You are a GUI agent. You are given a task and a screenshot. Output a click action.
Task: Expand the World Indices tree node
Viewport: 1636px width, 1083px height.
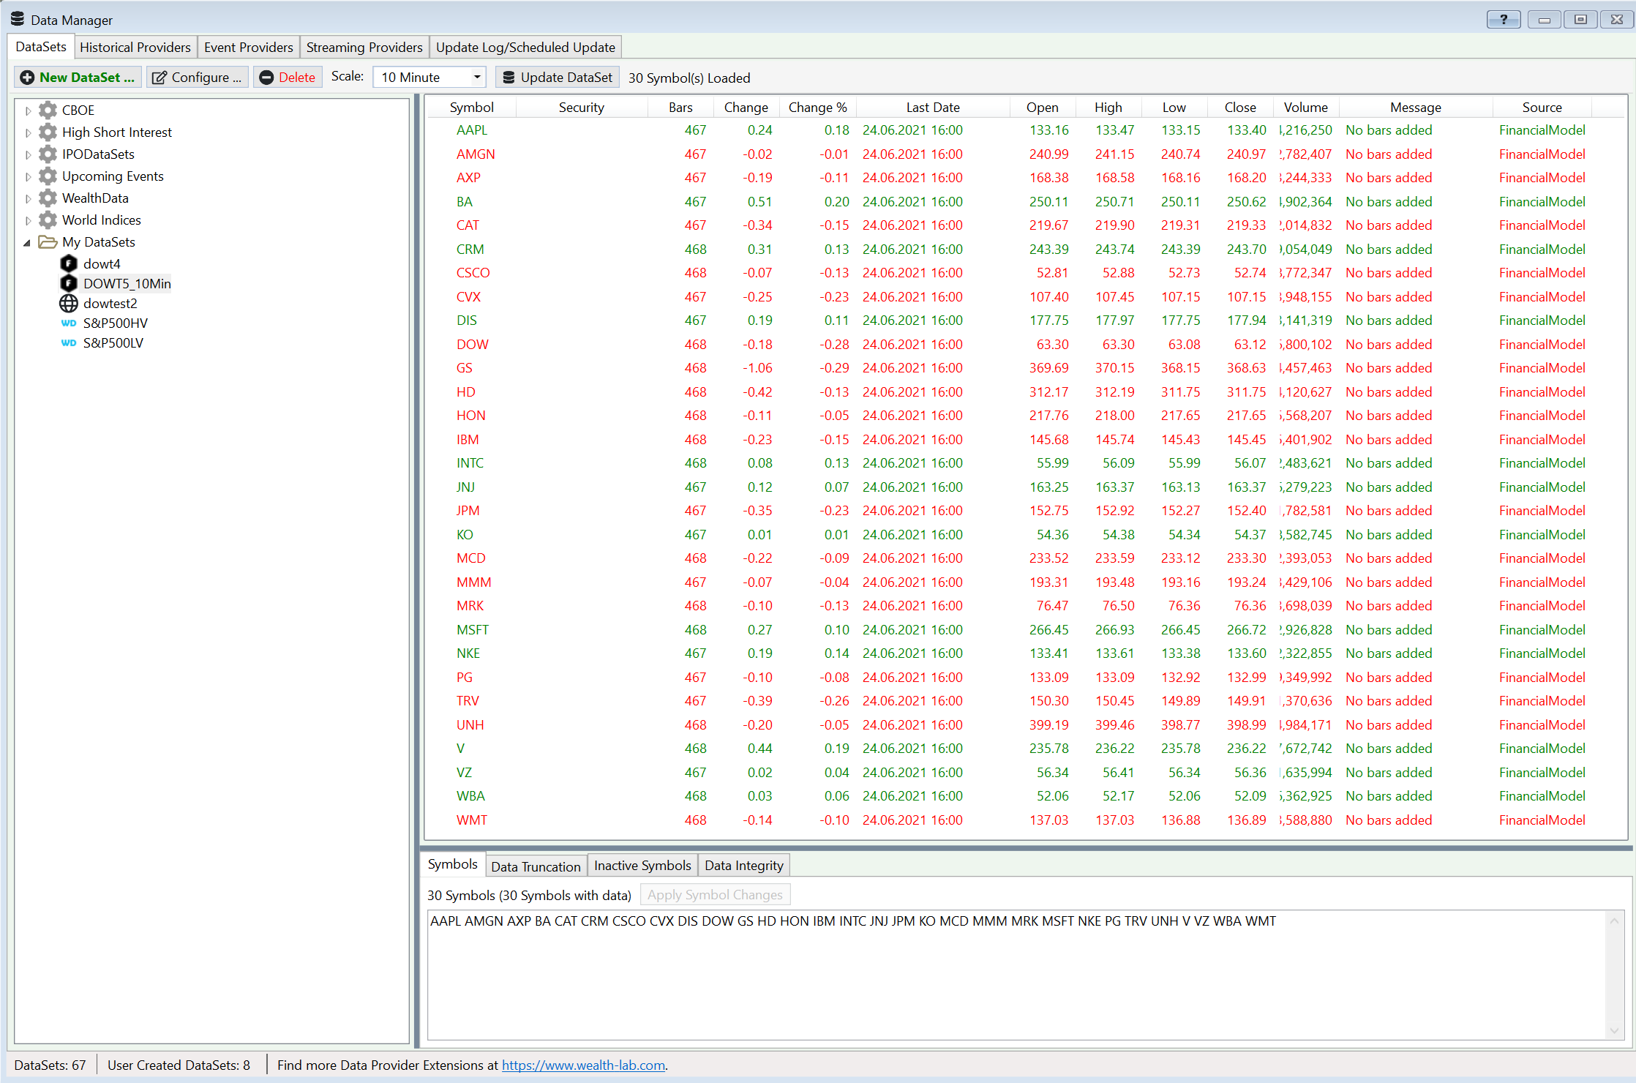pyautogui.click(x=28, y=220)
